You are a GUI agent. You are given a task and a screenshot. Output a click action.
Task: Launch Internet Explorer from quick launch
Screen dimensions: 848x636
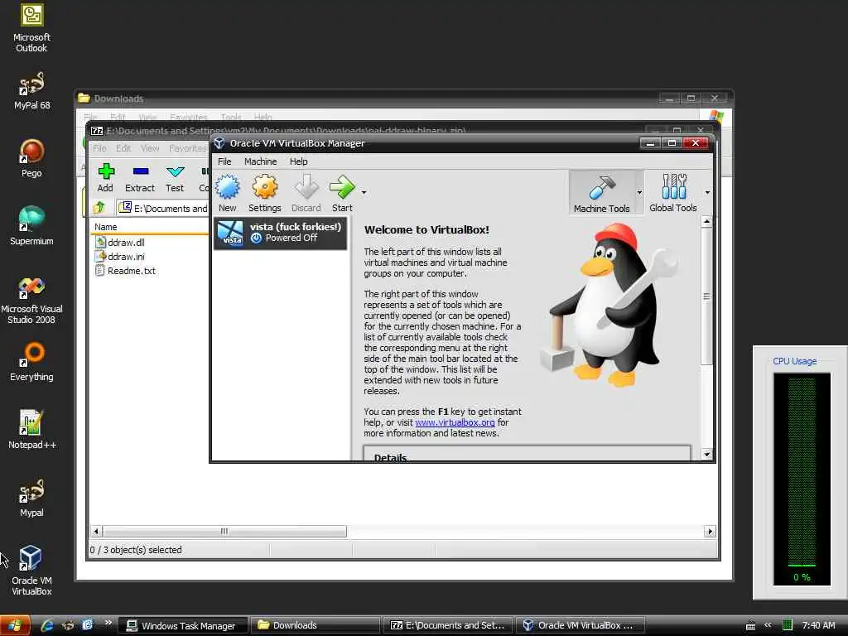coord(47,625)
